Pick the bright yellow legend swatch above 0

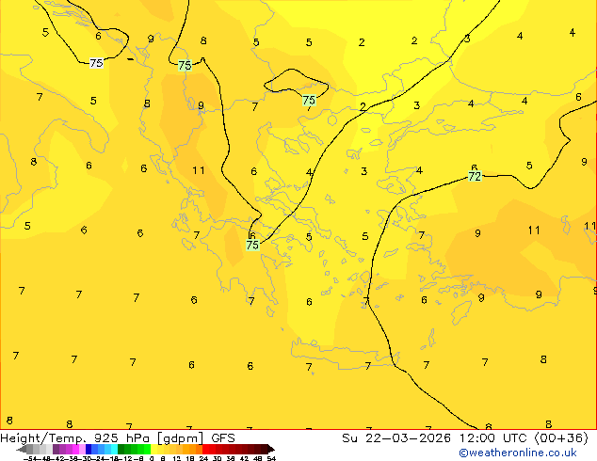click(x=153, y=449)
